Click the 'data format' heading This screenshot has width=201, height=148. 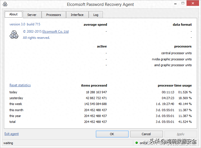[182, 25]
